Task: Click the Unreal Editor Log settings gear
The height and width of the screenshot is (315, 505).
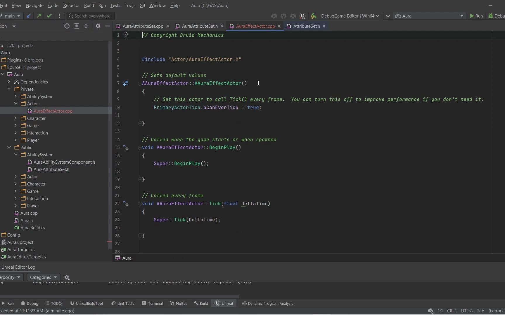Action: (x=67, y=277)
